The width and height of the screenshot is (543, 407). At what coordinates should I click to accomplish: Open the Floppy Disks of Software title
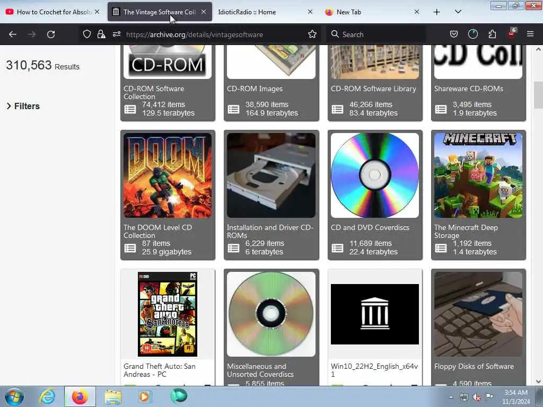coord(474,366)
